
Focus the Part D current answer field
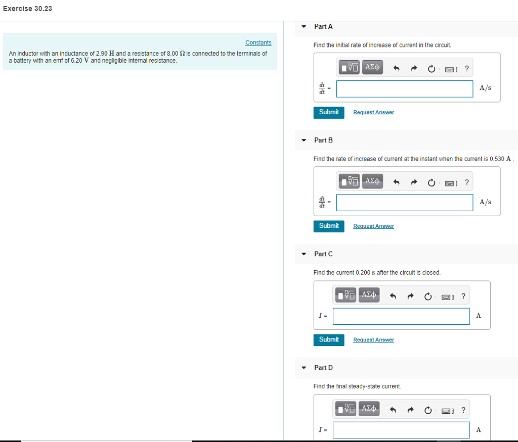point(401,430)
